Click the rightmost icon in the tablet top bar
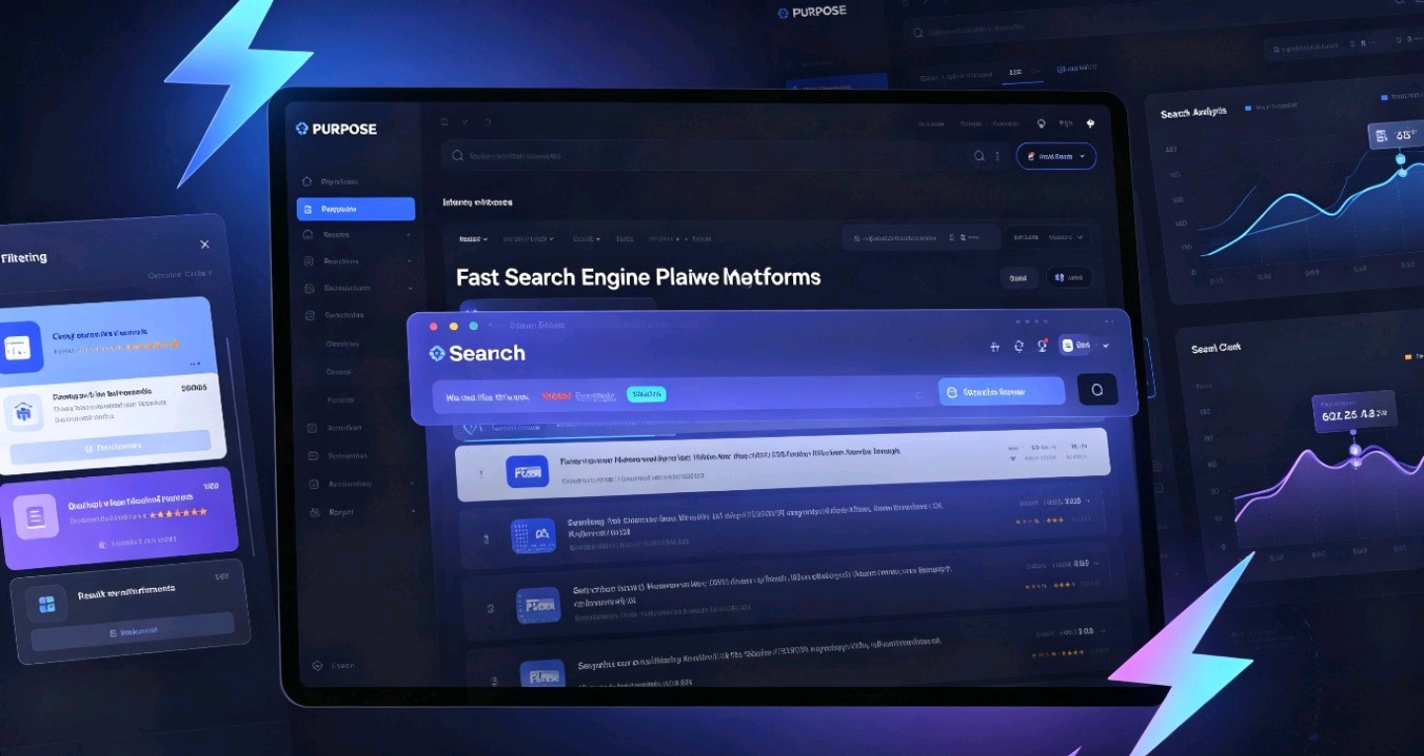Viewport: 1424px width, 756px height. [x=1091, y=125]
